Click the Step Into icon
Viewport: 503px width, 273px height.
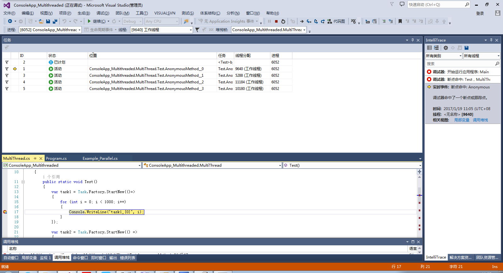click(x=309, y=21)
